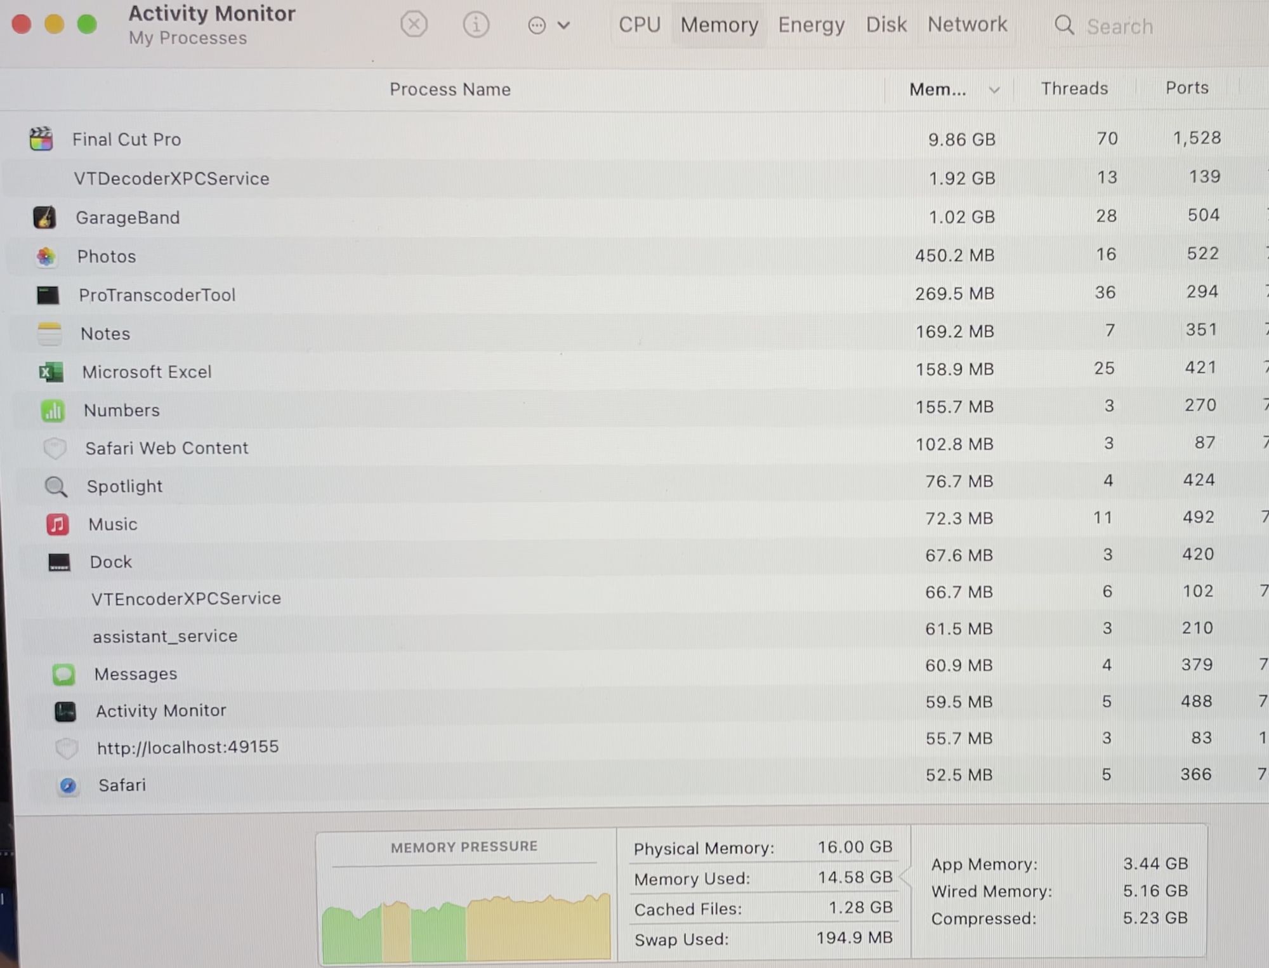Click the Messages app icon
This screenshot has height=968, width=1269.
(63, 674)
